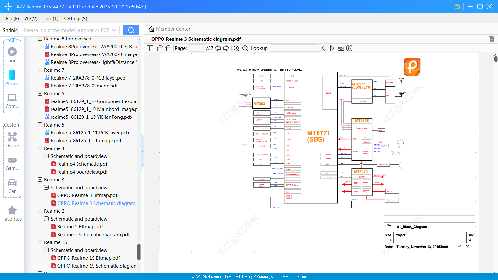Zoom in on the schematic
Viewport: 498px width, 280px height.
pos(236,48)
